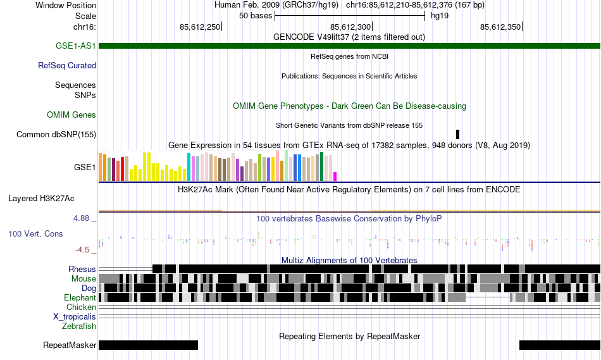Open the Common dbSNP(155) track label
The width and height of the screenshot is (601, 360).
(x=56, y=135)
